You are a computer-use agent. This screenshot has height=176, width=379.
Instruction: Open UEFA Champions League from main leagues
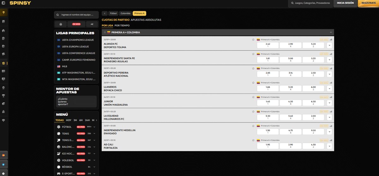pyautogui.click(x=78, y=40)
